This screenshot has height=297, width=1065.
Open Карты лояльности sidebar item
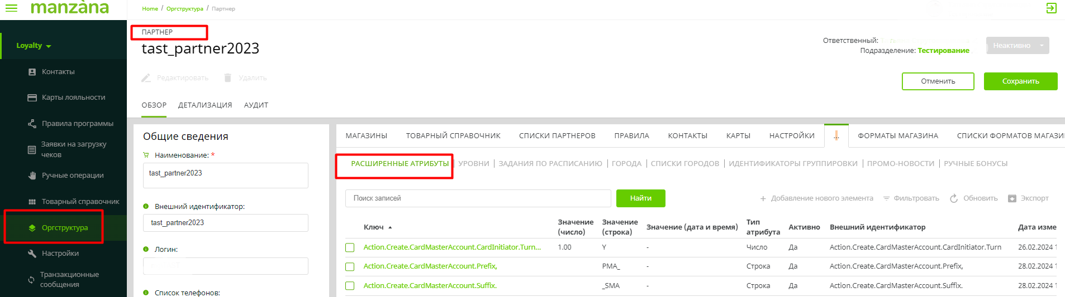point(73,98)
